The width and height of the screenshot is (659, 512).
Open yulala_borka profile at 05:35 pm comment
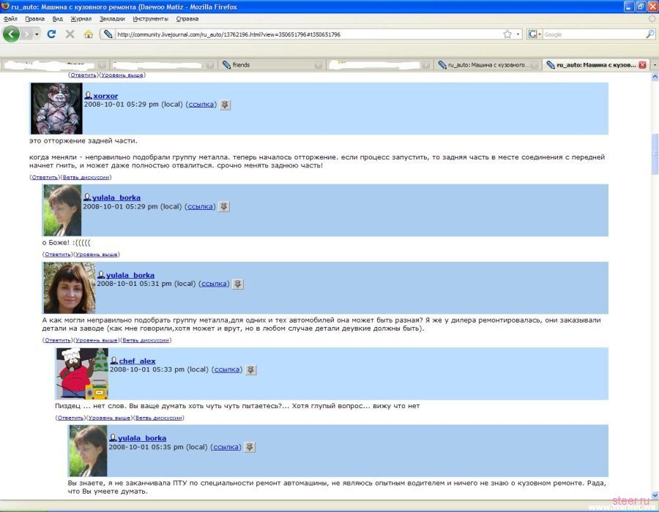pos(142,437)
